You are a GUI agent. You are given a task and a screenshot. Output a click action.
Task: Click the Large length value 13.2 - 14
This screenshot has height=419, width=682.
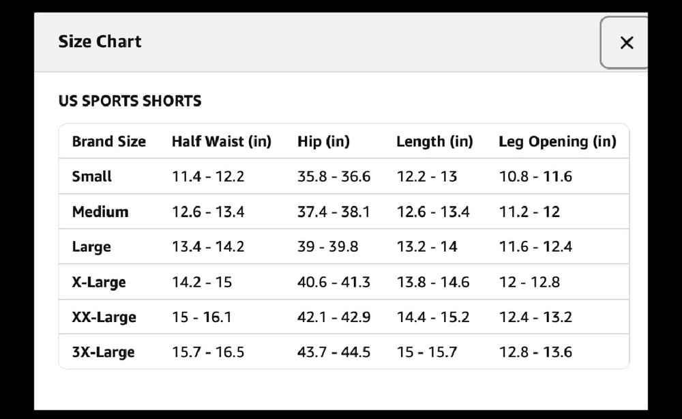[x=427, y=247]
